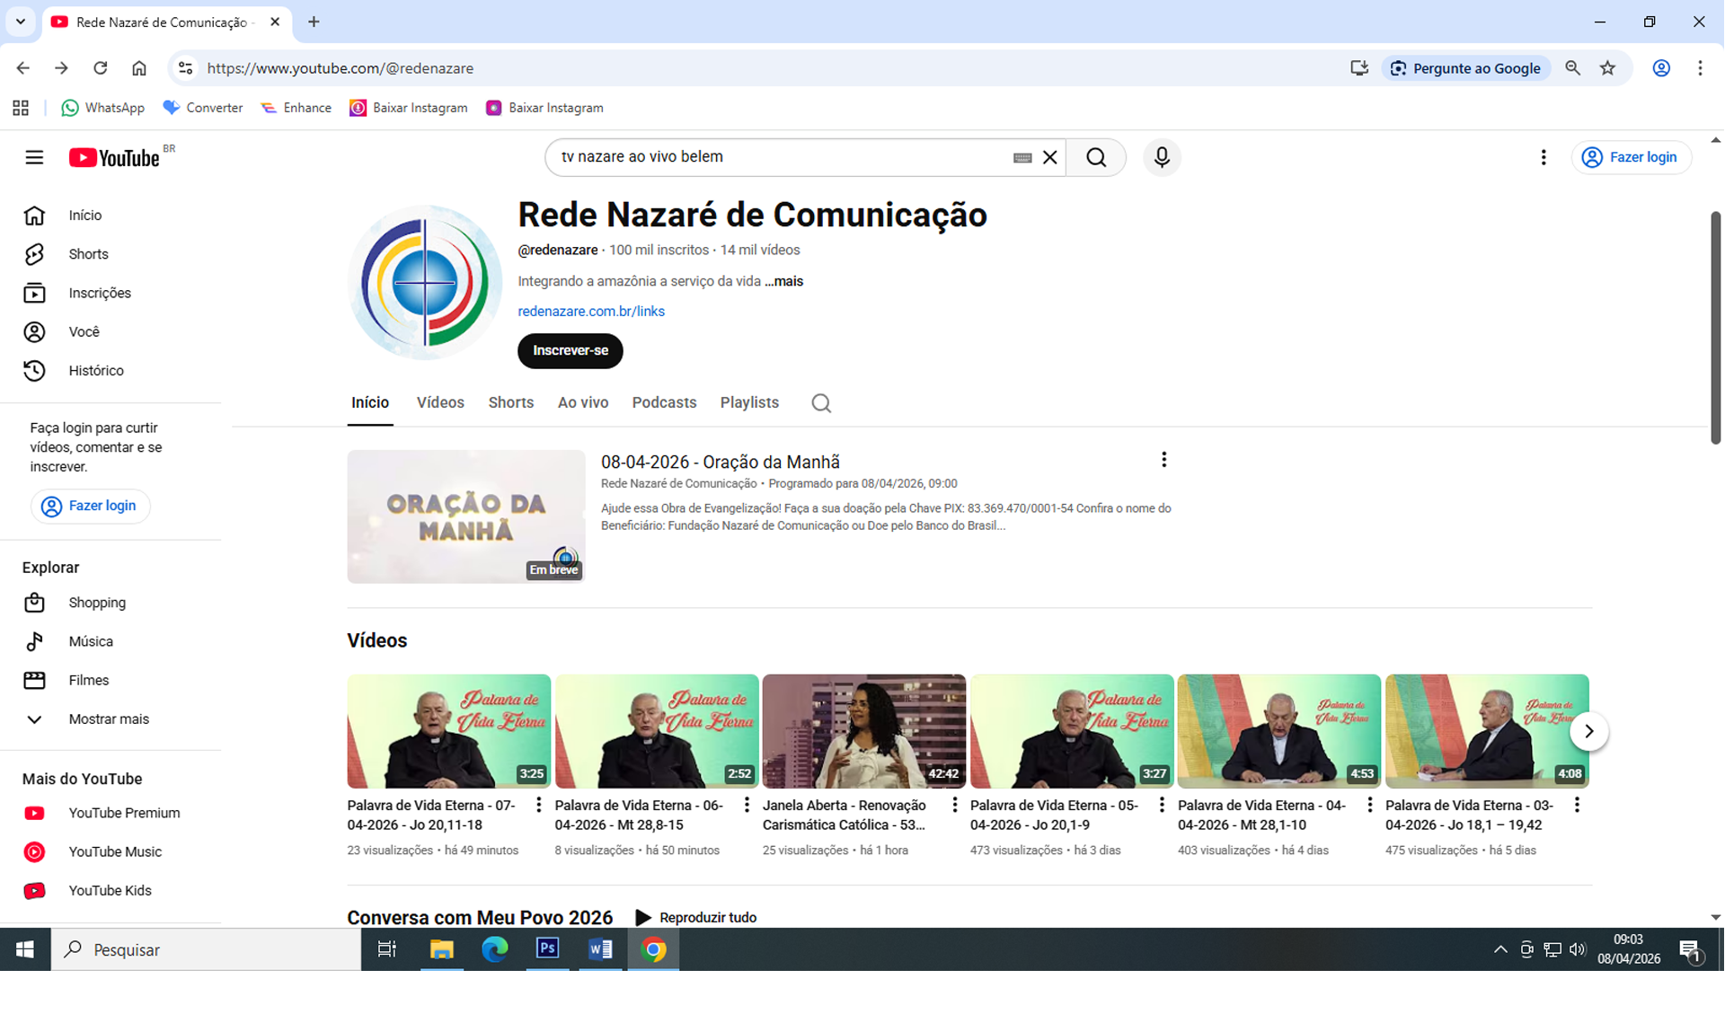The height and width of the screenshot is (1014, 1725).
Task: Open the Janela Aberta video thumbnail
Action: 863,730
